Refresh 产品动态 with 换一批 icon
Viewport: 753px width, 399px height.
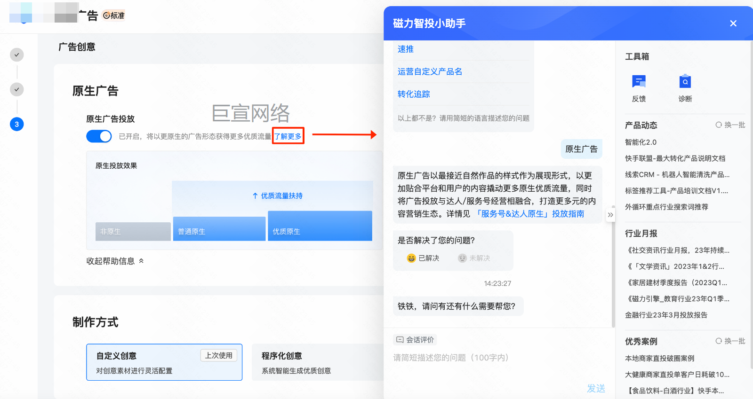719,125
